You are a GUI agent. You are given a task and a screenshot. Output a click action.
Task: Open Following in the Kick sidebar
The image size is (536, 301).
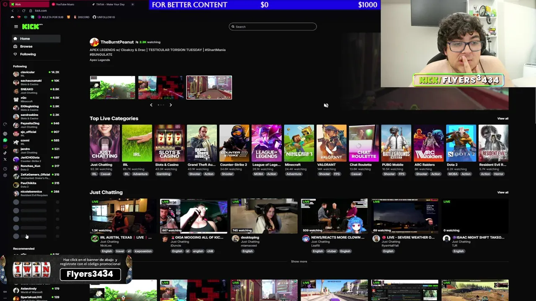[36, 54]
